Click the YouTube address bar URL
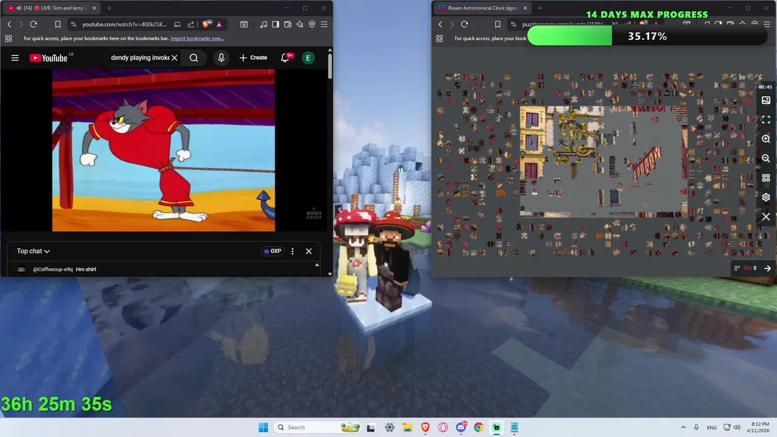This screenshot has height=437, width=777. [124, 24]
